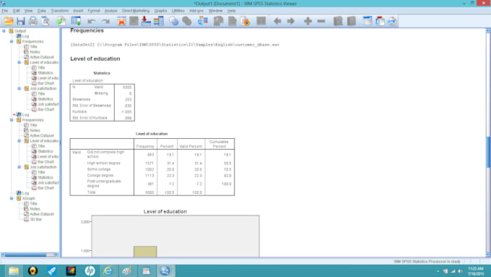Open the Analyze menu

[x=110, y=11]
